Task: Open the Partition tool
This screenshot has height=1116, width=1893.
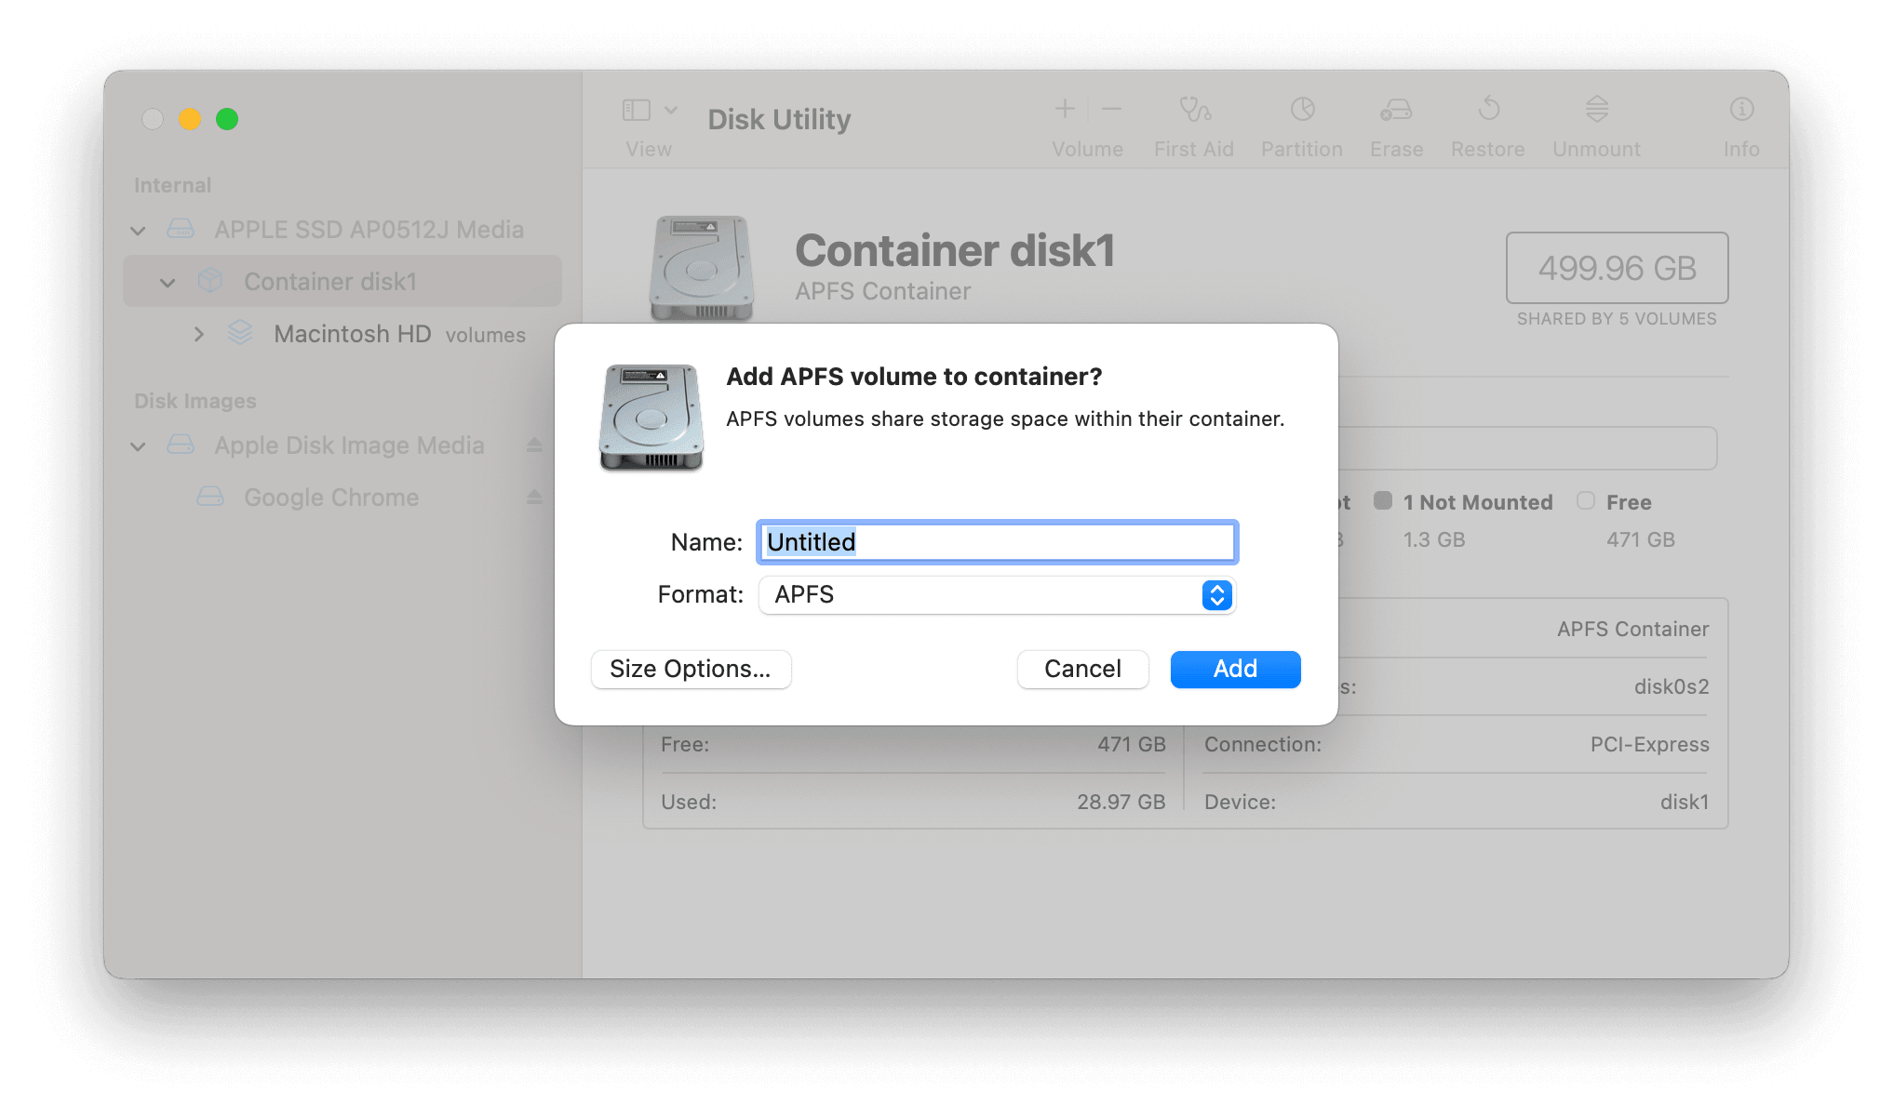Action: tap(1300, 121)
